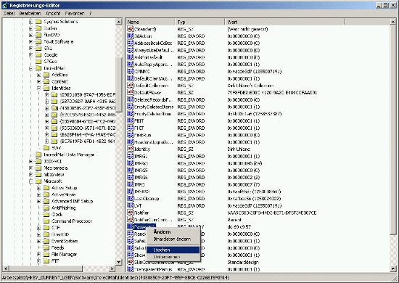Open the Datei menu
The height and width of the screenshot is (283, 399).
[9, 14]
